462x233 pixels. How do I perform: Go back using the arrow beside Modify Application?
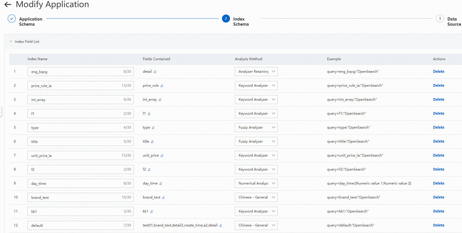tap(8, 4)
